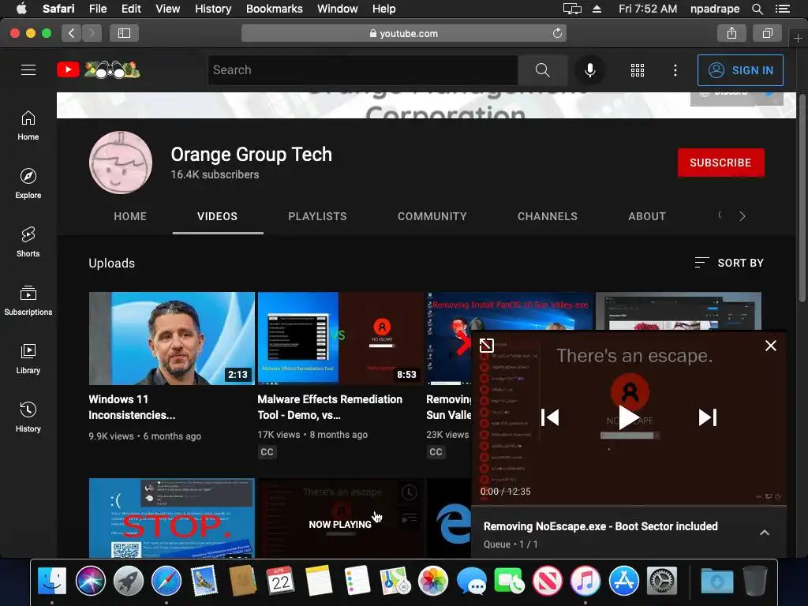This screenshot has width=808, height=606.
Task: Click the miniplayer progress bar
Action: click(629, 506)
